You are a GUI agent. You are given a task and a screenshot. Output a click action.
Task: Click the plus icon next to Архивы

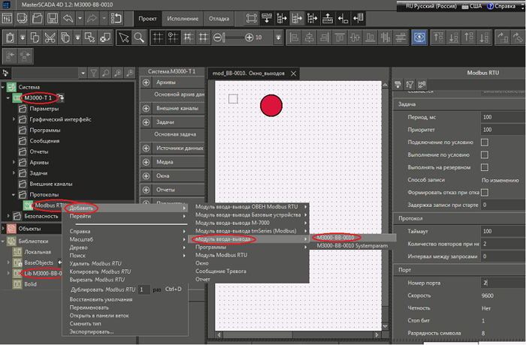(146, 82)
